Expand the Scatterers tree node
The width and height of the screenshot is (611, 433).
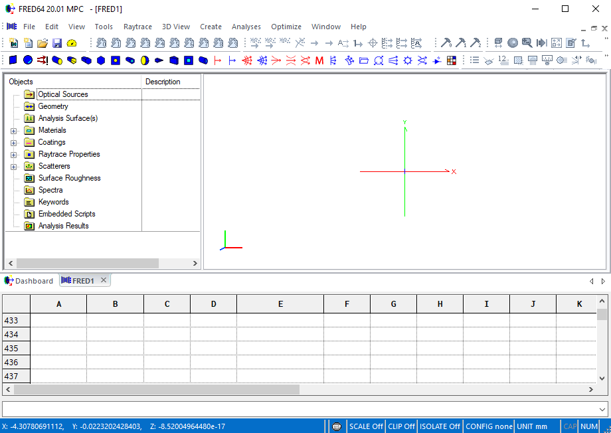pyautogui.click(x=13, y=167)
